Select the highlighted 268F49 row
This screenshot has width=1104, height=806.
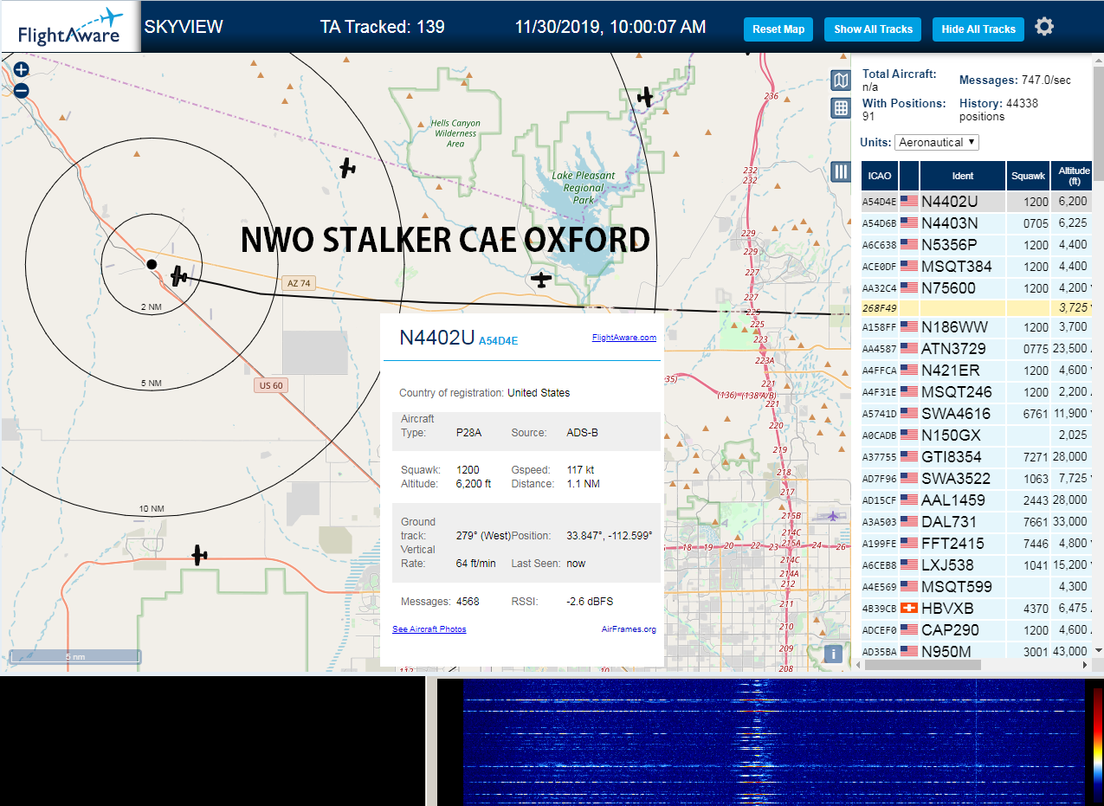tap(977, 307)
